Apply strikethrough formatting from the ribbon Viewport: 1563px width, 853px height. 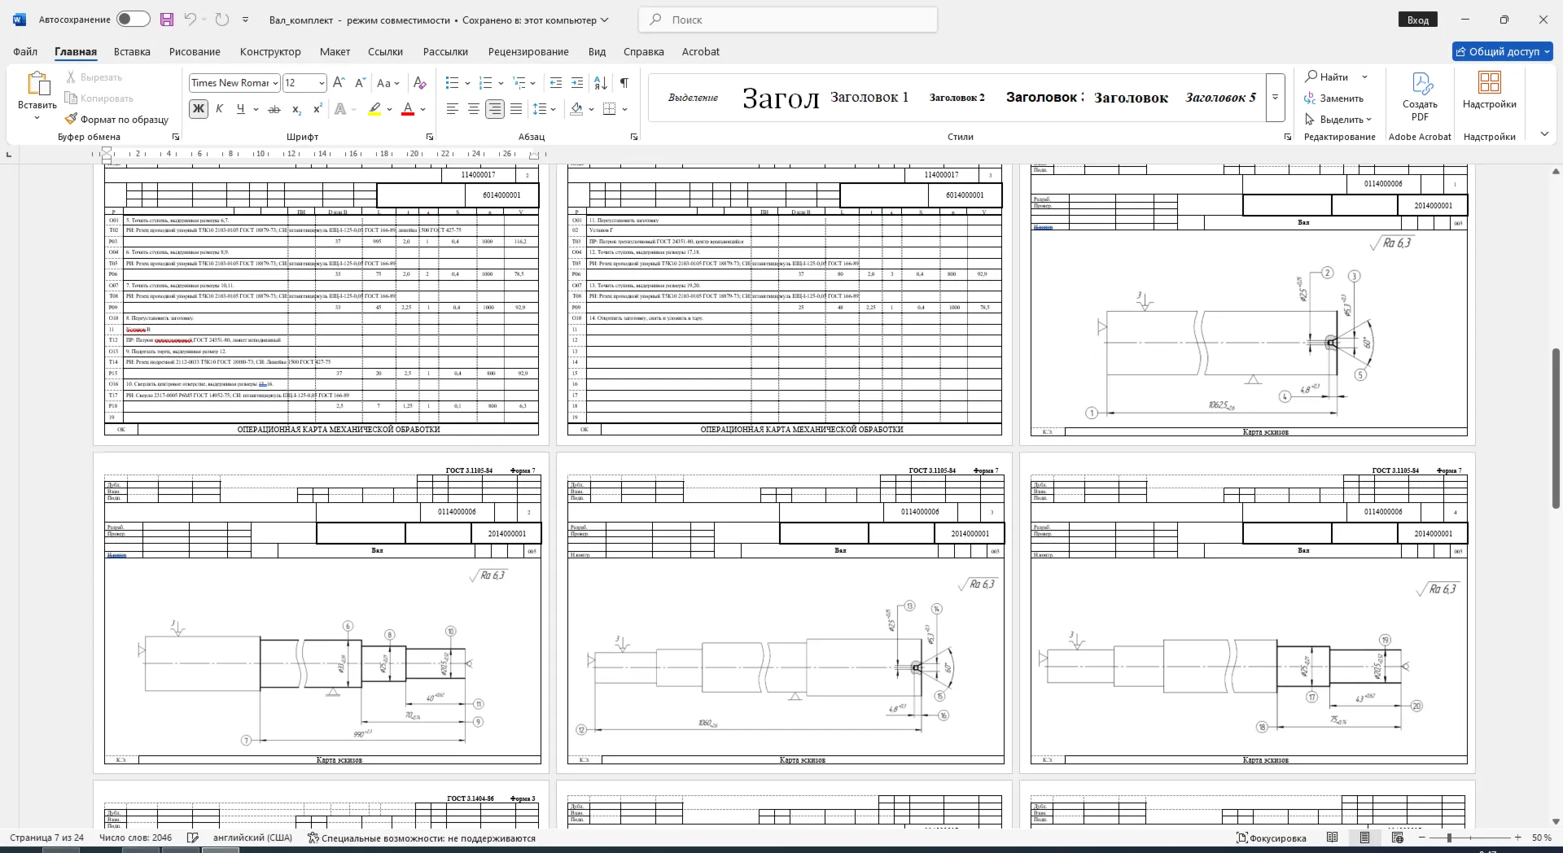(274, 109)
